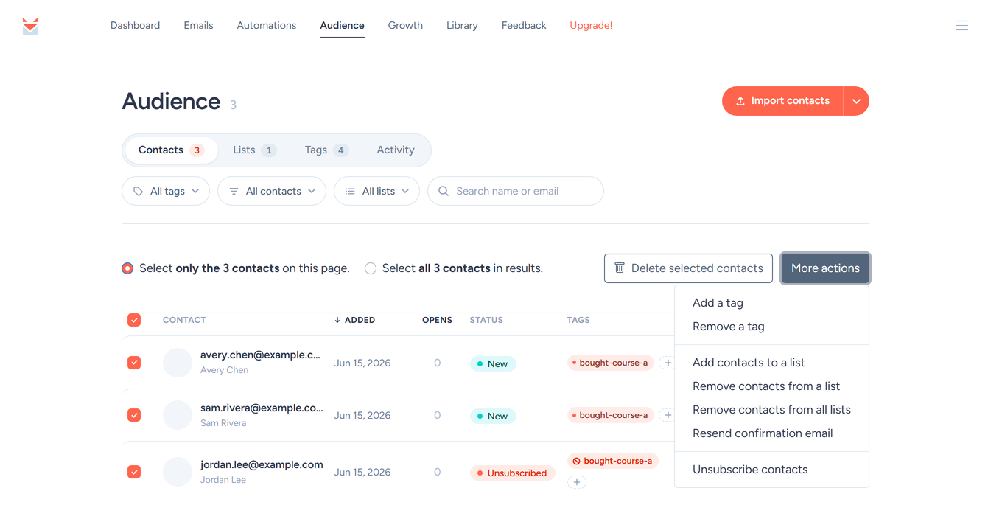Uncheck the avery.chen contact checkbox
This screenshot has width=1002, height=505.
coord(134,363)
